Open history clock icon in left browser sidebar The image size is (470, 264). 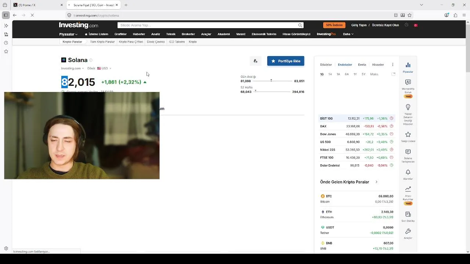point(6,43)
